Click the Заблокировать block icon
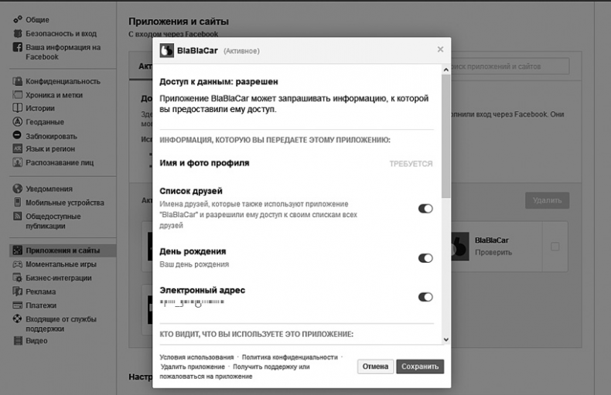The image size is (611, 395). [x=18, y=136]
